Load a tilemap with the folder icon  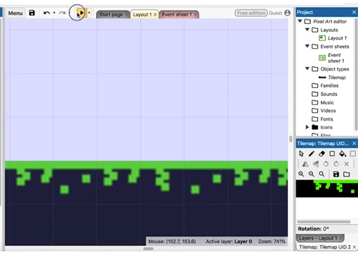click(346, 174)
